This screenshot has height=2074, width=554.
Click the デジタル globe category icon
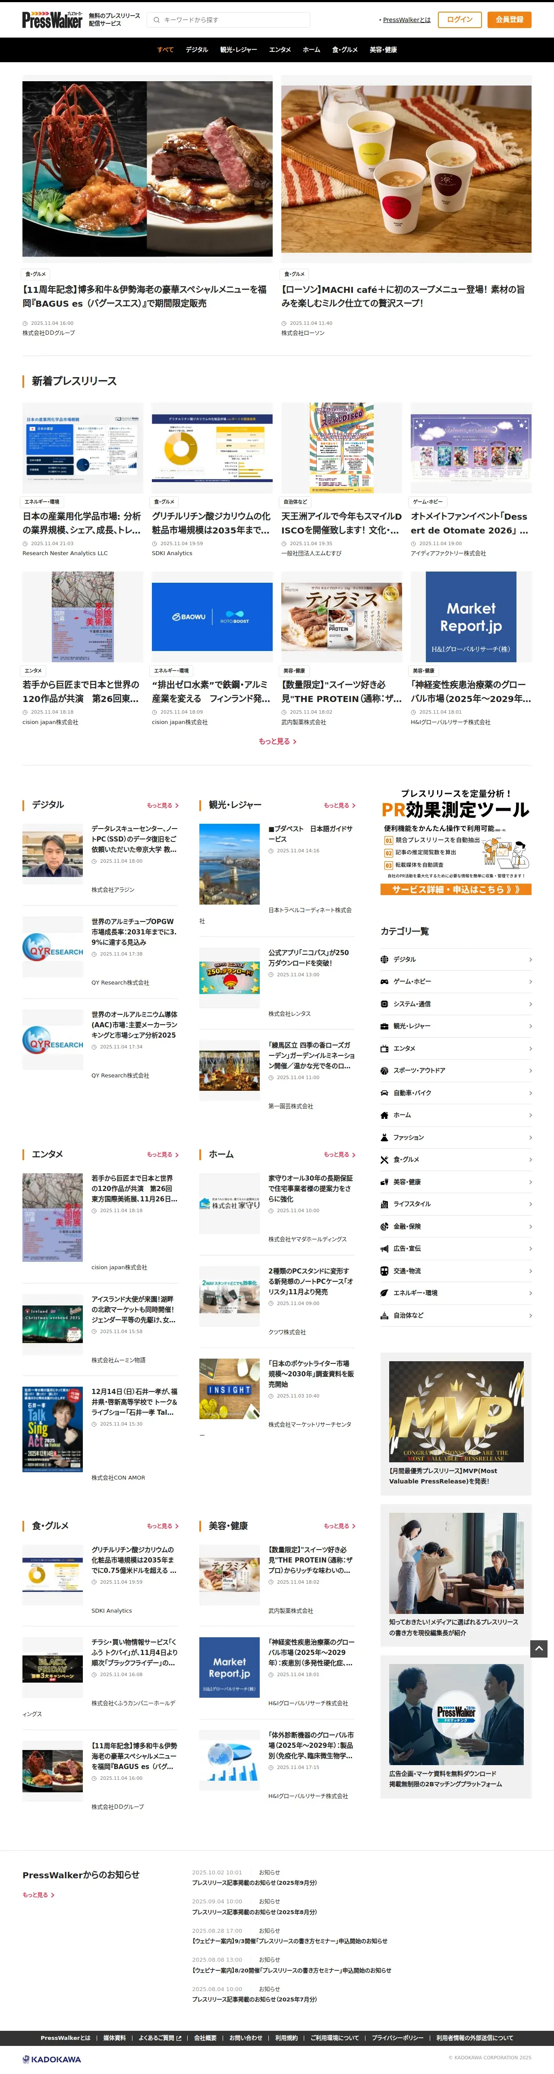384,959
